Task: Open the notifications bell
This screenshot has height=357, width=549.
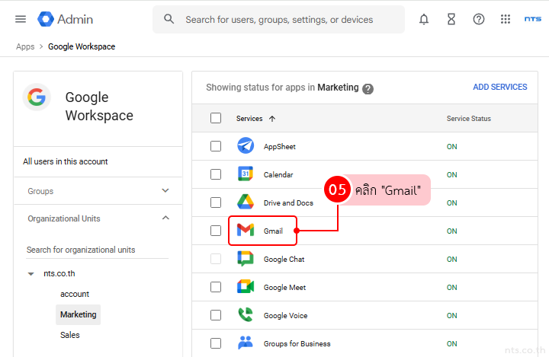Action: click(x=424, y=19)
